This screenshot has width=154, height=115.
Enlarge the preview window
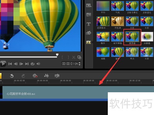79,57
